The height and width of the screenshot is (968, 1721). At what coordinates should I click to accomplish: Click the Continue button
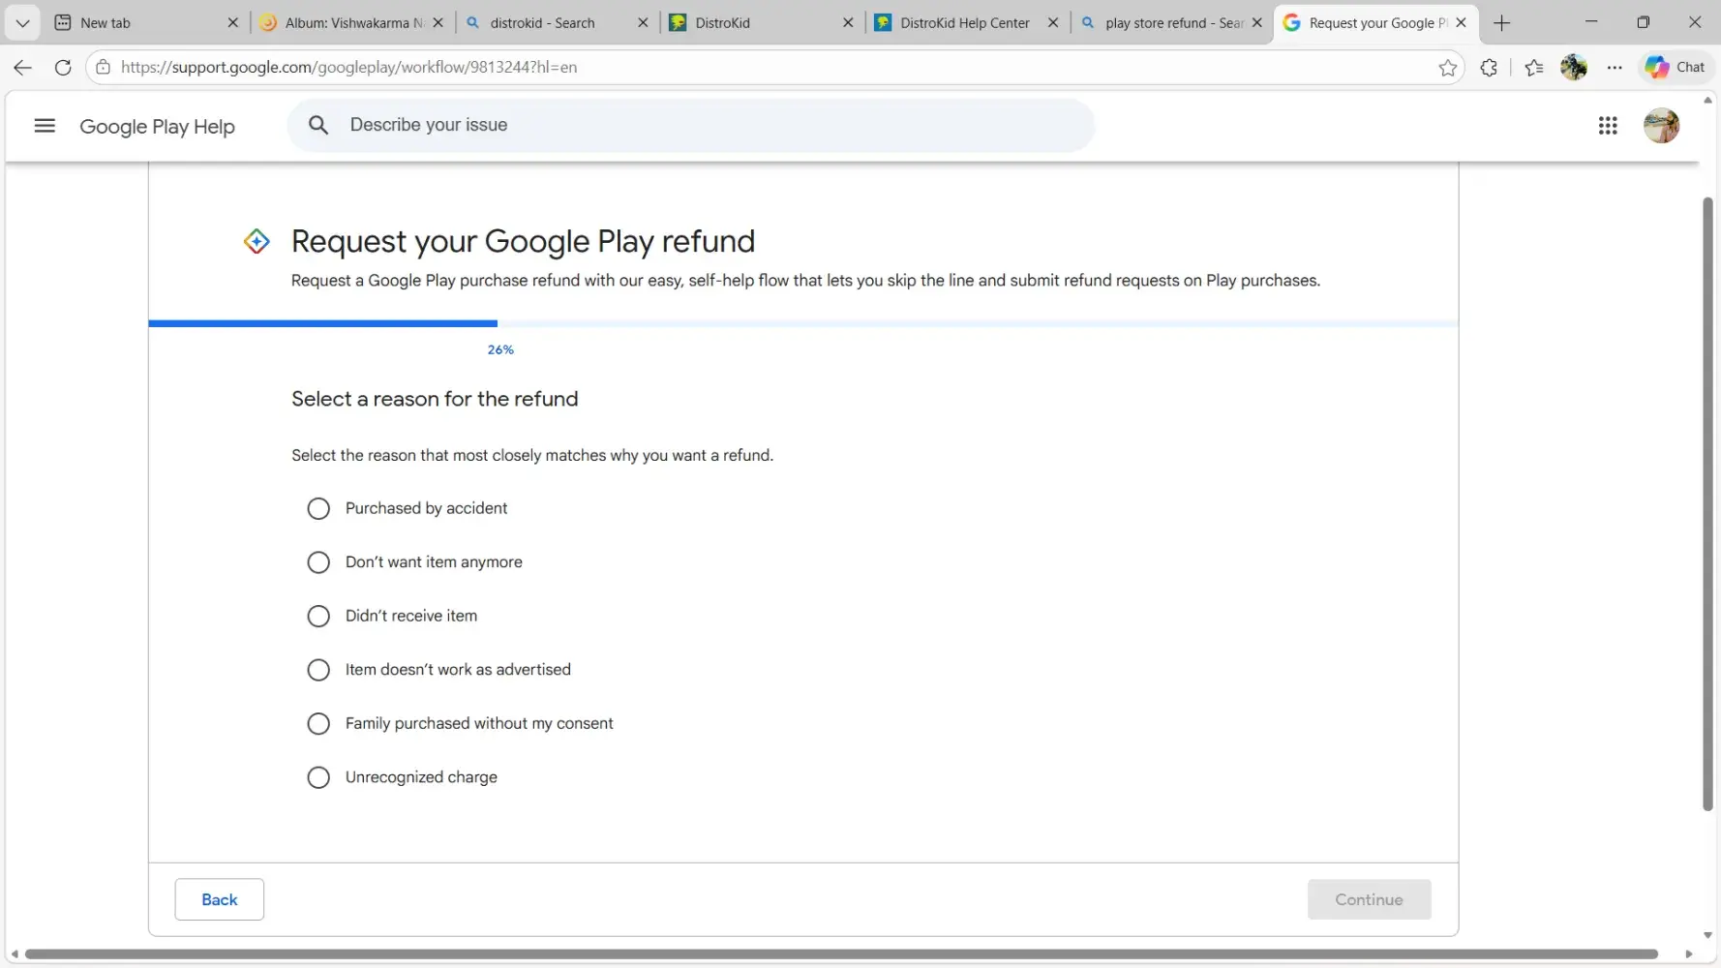pyautogui.click(x=1368, y=900)
